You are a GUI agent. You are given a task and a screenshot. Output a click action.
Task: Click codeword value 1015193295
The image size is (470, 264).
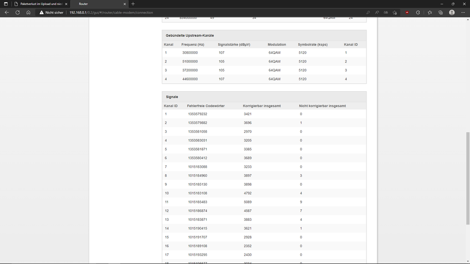click(198, 255)
